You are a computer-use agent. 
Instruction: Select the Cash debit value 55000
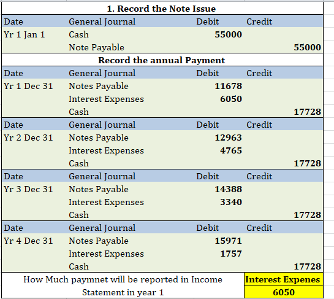pos(229,34)
